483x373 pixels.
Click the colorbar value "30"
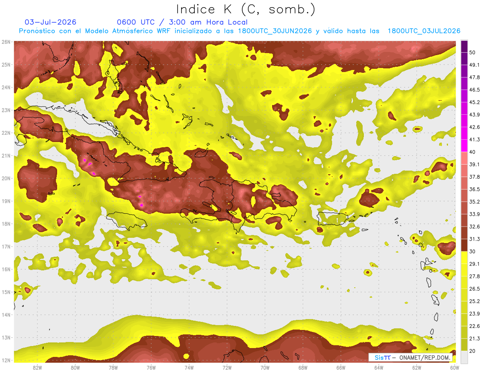pyautogui.click(x=473, y=251)
